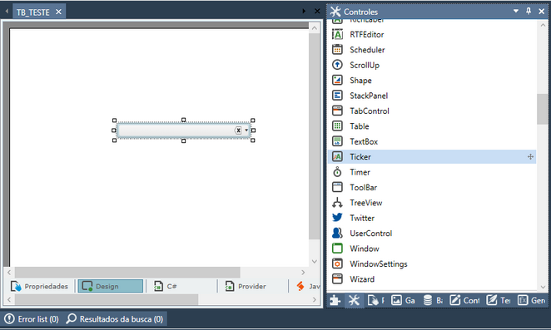Open the Controles panel options dropdown arrow

516,11
